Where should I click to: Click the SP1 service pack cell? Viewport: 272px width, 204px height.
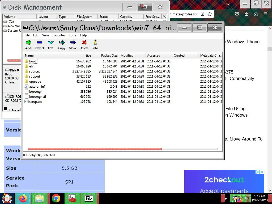click(69, 182)
